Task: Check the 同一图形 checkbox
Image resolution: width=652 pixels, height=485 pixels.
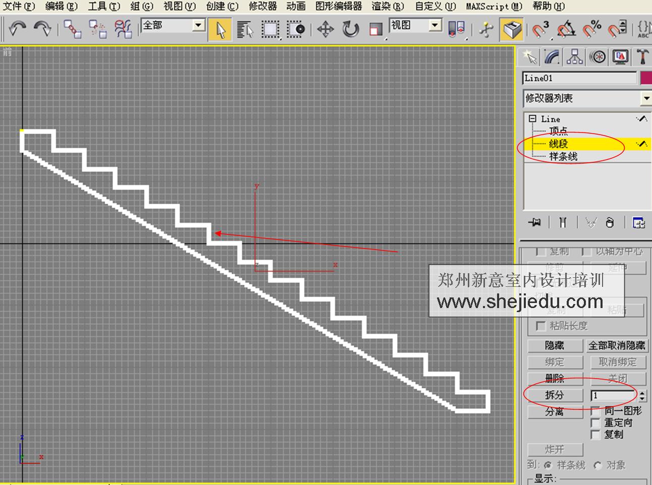Action: tap(595, 411)
